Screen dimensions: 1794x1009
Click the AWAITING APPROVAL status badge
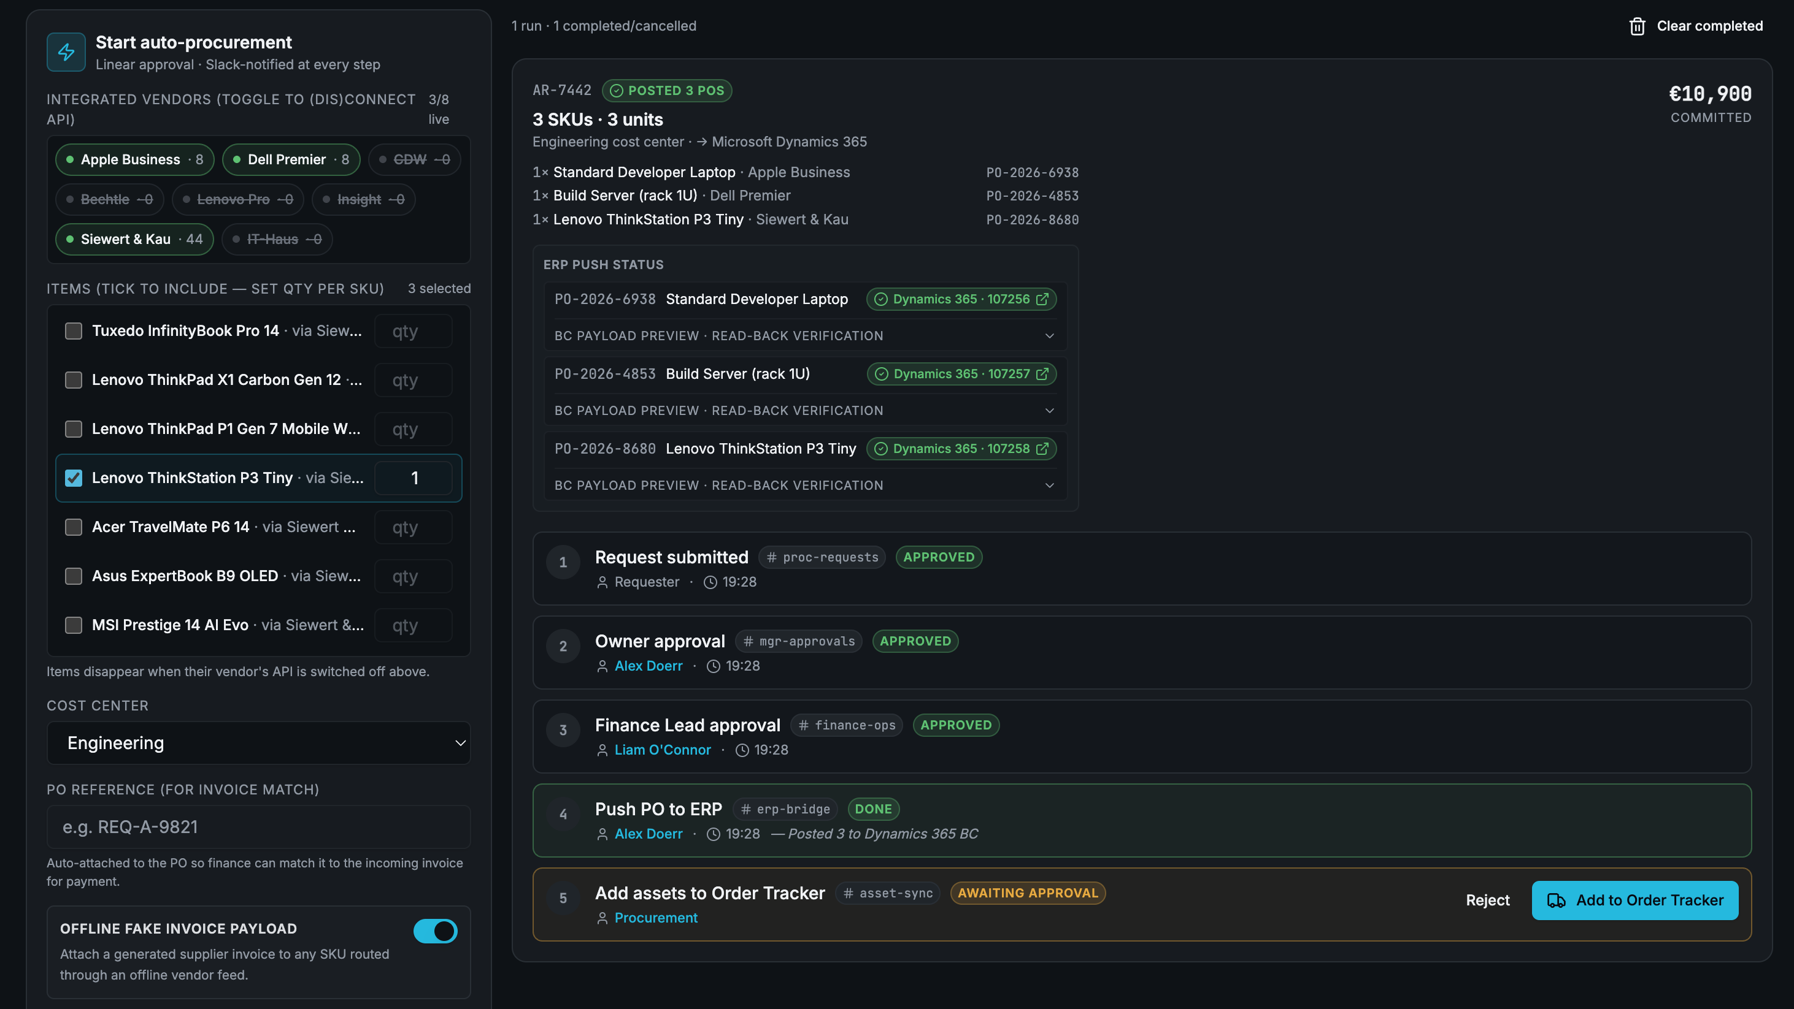[x=1028, y=894]
